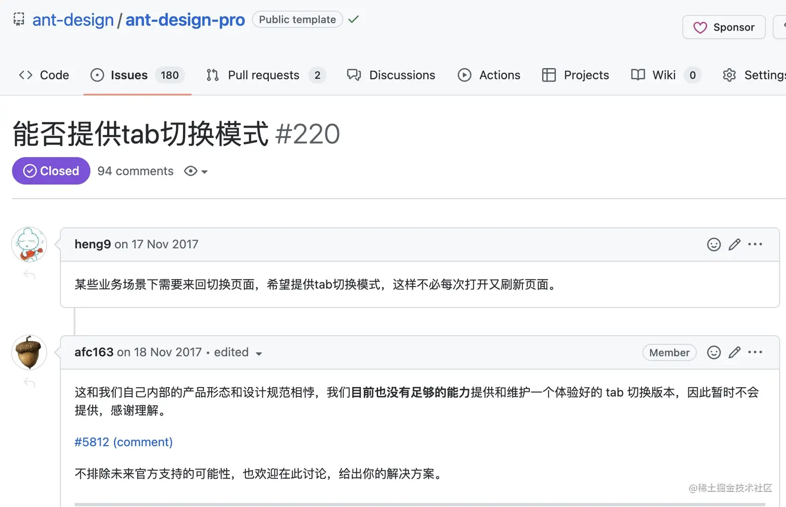Click the Projects table icon

click(x=549, y=75)
